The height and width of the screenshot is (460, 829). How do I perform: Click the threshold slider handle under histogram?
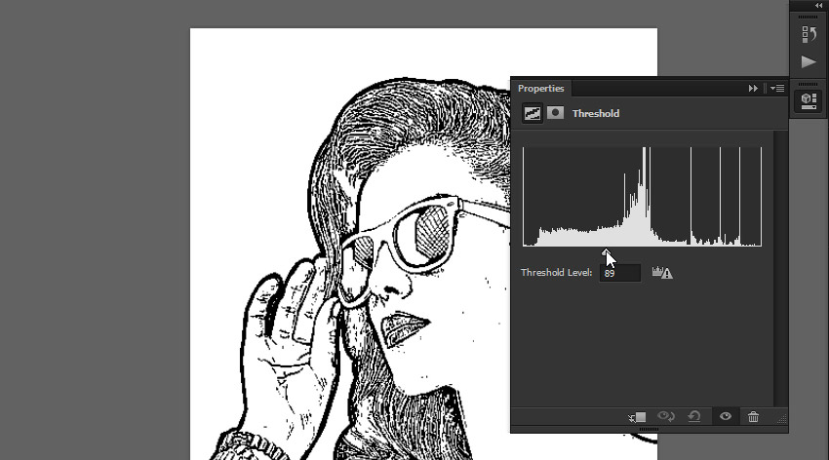pyautogui.click(x=606, y=251)
